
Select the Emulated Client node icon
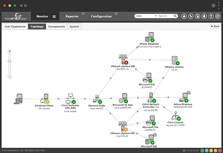tap(45, 99)
